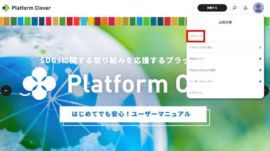Open ユーザーマニュアル menu entry
This screenshot has width=270, height=151.
tap(225, 81)
